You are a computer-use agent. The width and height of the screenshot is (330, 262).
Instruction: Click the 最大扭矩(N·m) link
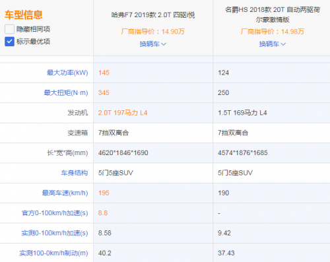coord(66,92)
